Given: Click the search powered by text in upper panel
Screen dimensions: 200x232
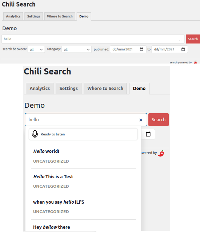Looking at the screenshot, I should click(181, 62).
